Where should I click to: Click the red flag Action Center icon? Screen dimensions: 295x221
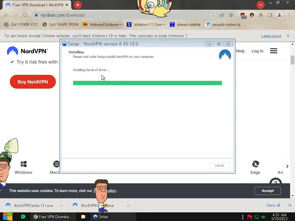[250, 217]
